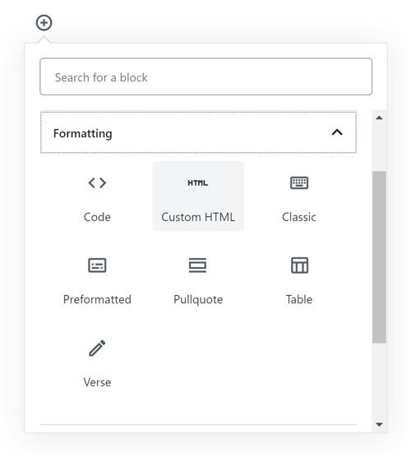
Task: Insert a Table block icon
Action: 299,265
